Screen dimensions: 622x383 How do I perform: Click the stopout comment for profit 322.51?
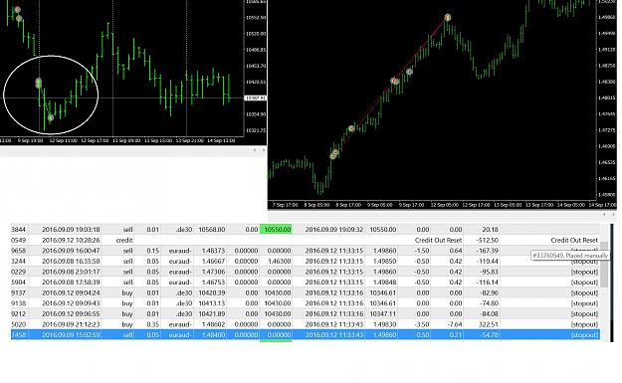pyautogui.click(x=584, y=324)
